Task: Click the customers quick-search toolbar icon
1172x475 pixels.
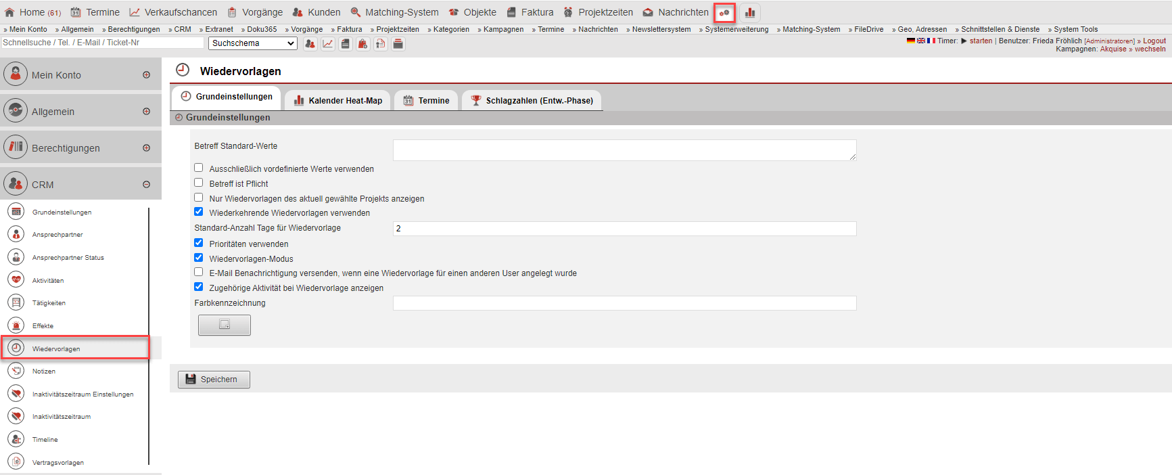Action: 310,44
